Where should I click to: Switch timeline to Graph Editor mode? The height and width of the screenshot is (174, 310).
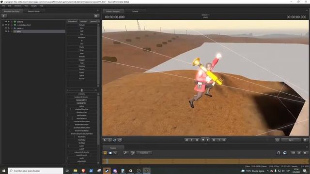coord(115,153)
